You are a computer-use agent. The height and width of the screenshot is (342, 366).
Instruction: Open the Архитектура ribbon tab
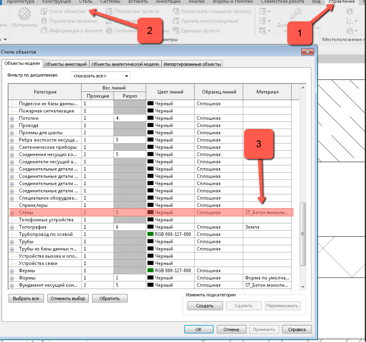coord(20,2)
